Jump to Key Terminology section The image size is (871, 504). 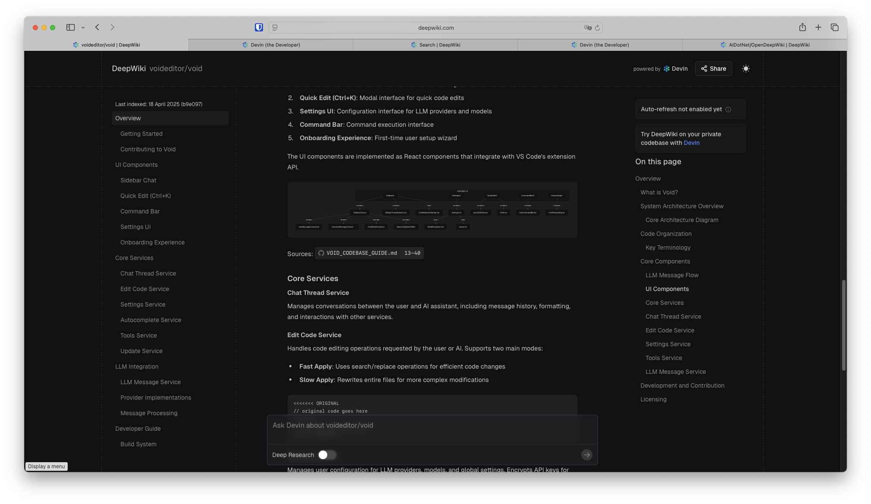pyautogui.click(x=668, y=247)
